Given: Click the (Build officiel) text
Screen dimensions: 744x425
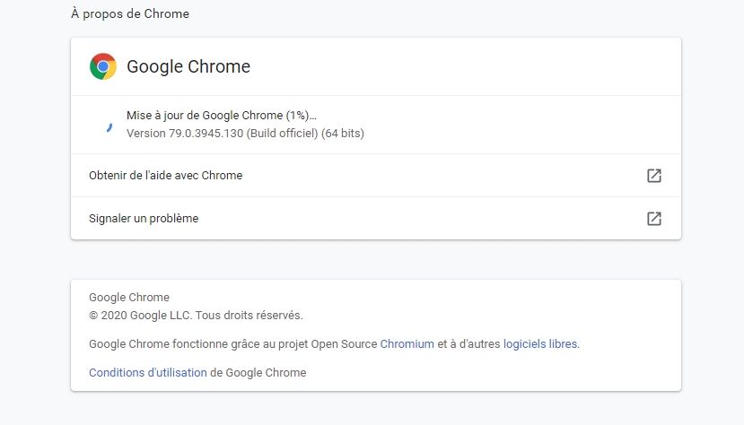Looking at the screenshot, I should 282,133.
